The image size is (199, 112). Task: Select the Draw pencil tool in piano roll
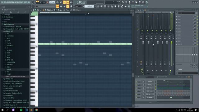click(x=44, y=10)
